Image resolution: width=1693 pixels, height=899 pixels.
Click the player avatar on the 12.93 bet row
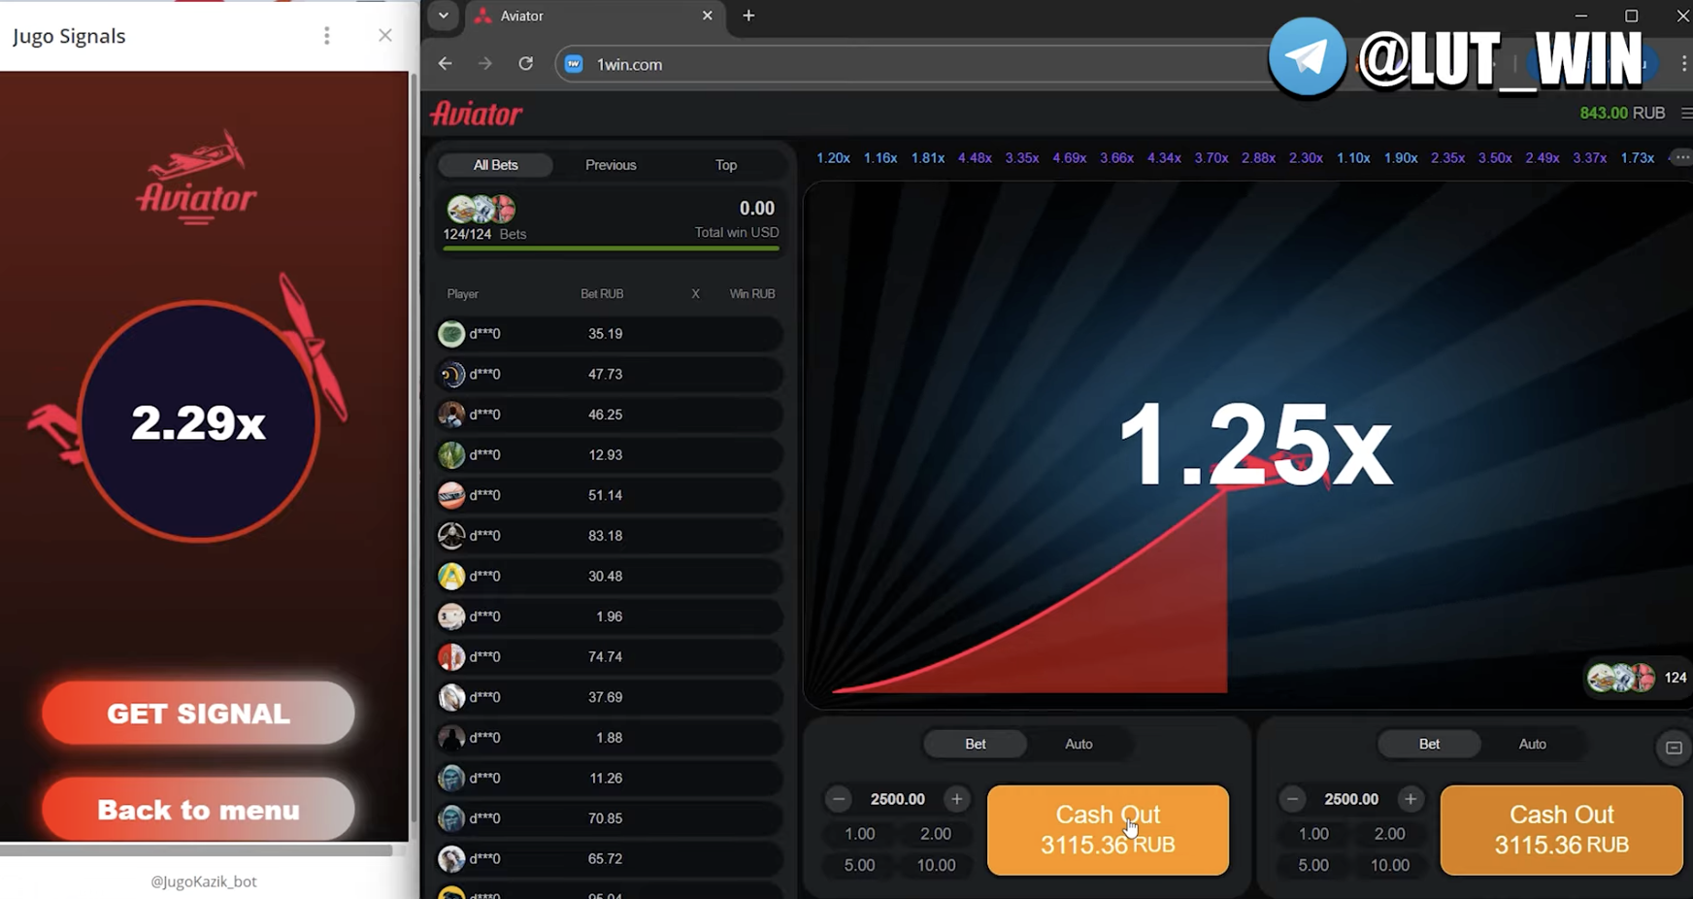pos(451,454)
